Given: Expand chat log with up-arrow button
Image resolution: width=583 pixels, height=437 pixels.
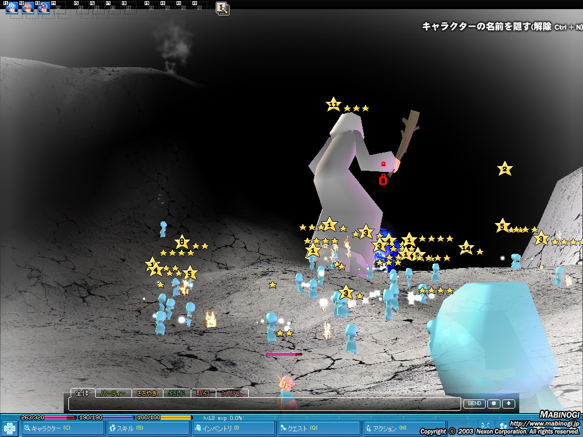Looking at the screenshot, I should tap(508, 403).
